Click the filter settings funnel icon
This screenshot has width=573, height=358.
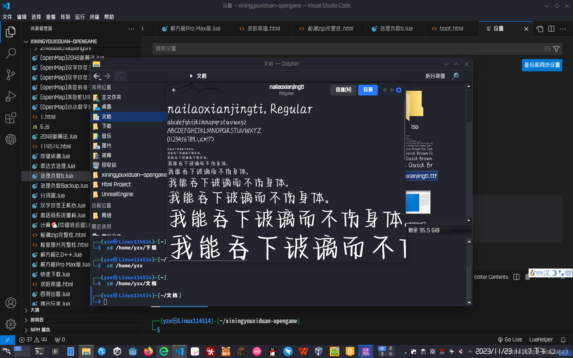(x=556, y=49)
